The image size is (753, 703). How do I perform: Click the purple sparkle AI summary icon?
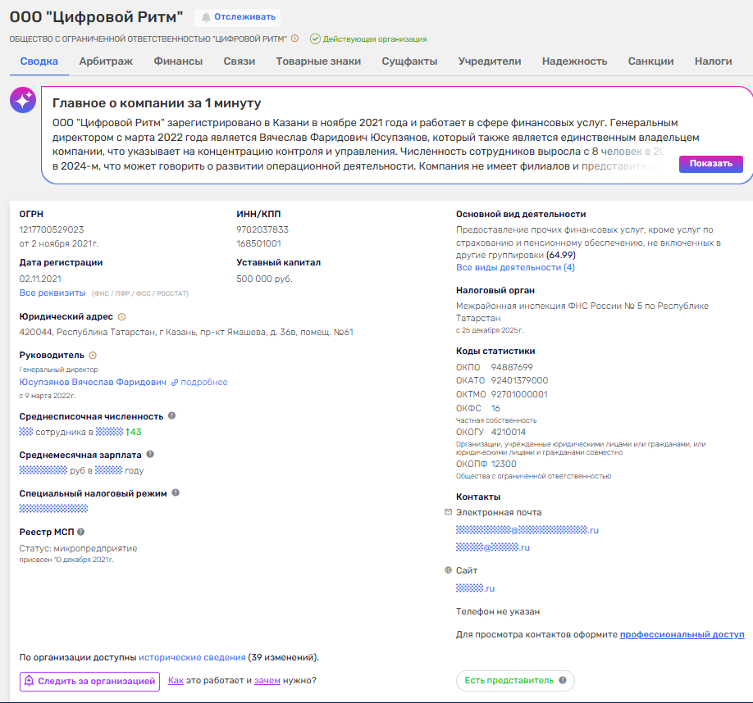point(23,100)
